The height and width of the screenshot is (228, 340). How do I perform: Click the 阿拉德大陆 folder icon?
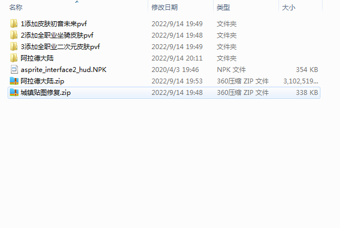click(14, 58)
